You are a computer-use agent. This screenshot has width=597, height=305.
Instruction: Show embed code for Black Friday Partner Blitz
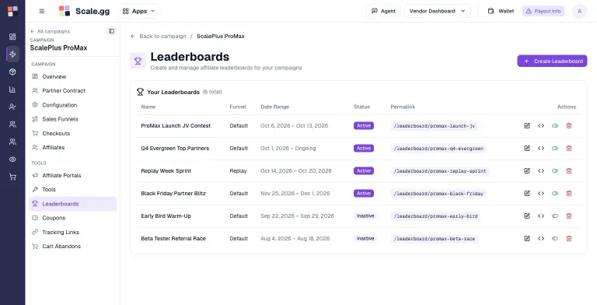coord(541,193)
